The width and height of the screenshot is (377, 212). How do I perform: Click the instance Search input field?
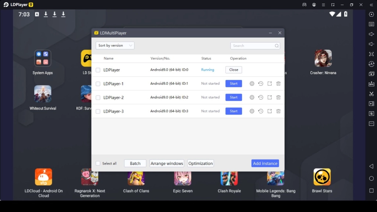[253, 46]
